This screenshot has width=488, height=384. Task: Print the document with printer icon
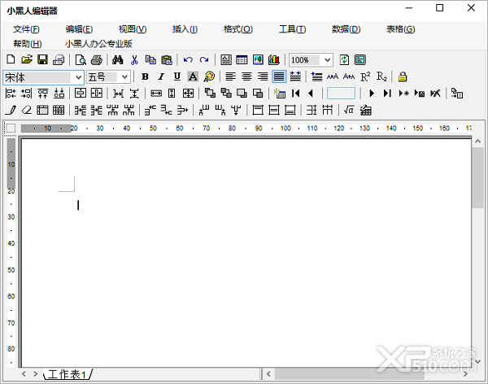point(97,59)
